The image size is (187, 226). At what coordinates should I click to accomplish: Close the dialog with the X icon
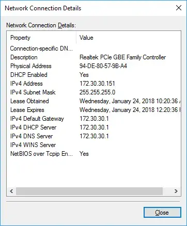pyautogui.click(x=179, y=8)
